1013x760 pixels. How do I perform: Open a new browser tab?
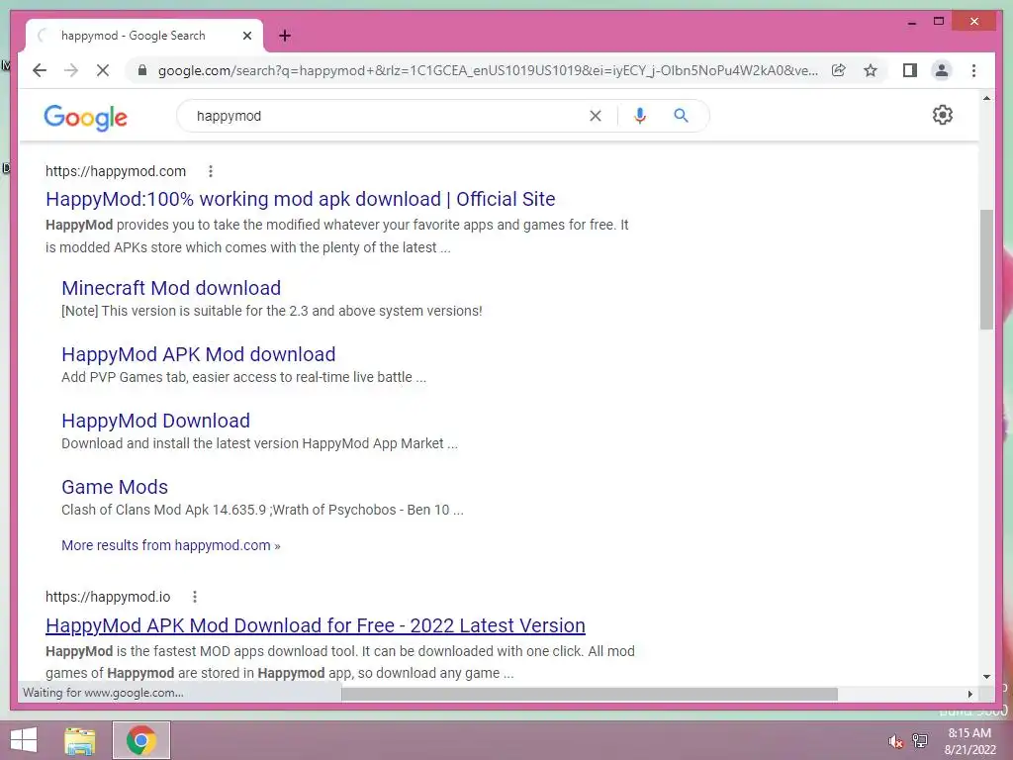285,36
